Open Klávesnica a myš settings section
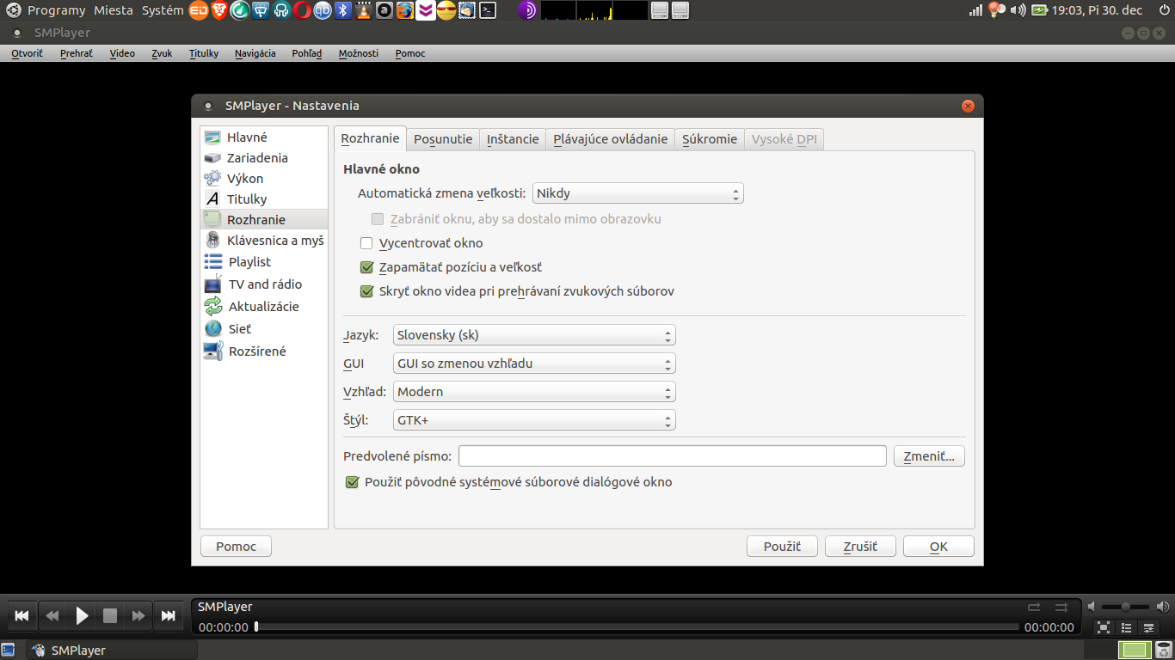The width and height of the screenshot is (1175, 660). click(264, 241)
